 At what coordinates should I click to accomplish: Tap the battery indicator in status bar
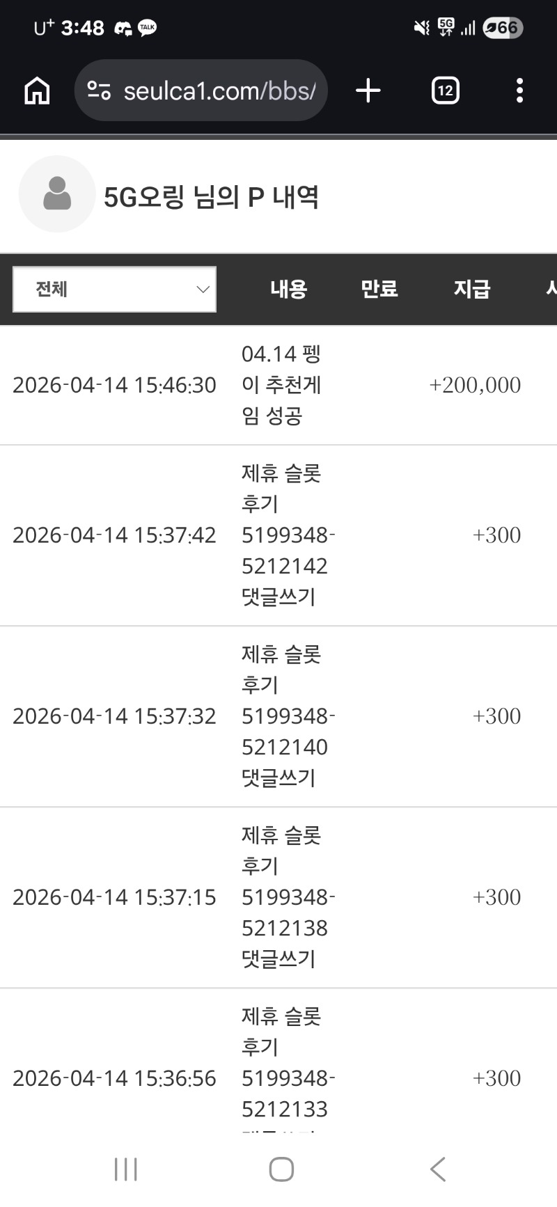(x=503, y=28)
